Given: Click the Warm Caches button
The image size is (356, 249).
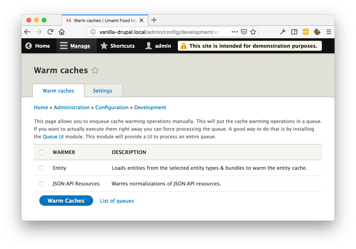Looking at the screenshot, I should tap(66, 201).
